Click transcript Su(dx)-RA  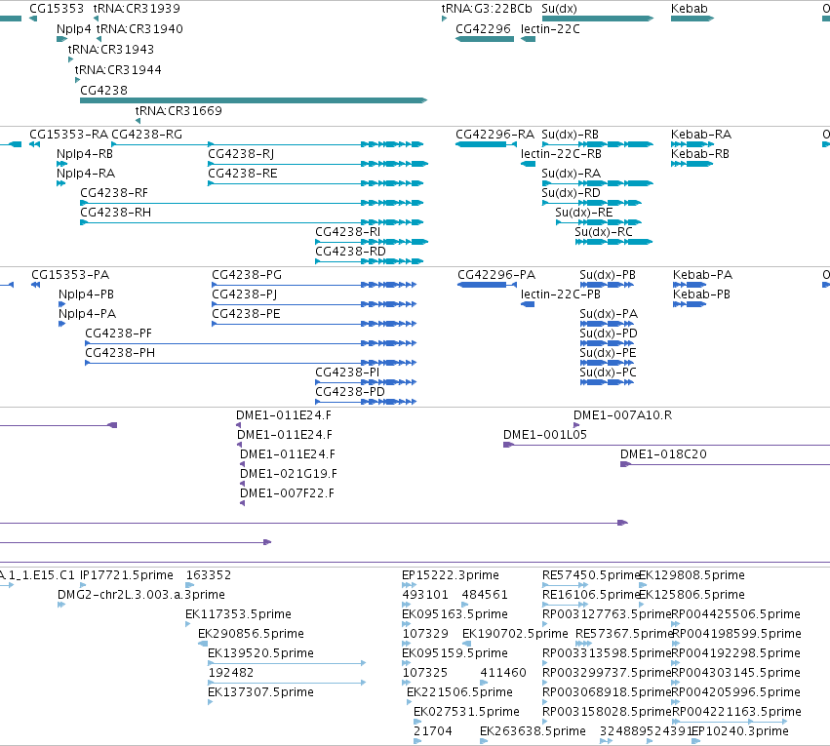572,174
